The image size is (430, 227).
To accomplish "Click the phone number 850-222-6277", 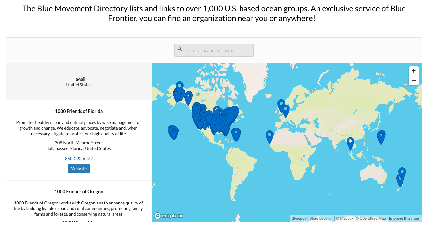I will (x=79, y=159).
